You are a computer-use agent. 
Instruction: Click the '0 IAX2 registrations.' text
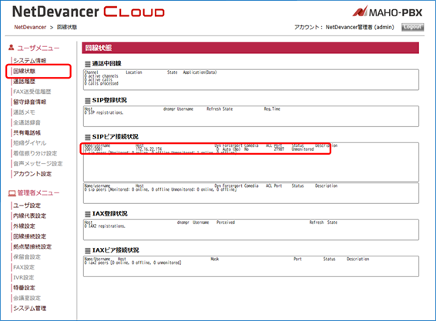pyautogui.click(x=105, y=226)
